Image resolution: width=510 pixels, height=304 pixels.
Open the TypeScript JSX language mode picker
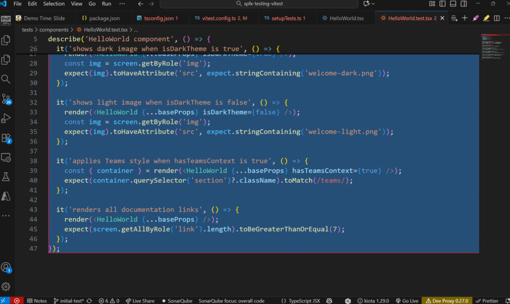[301, 301]
